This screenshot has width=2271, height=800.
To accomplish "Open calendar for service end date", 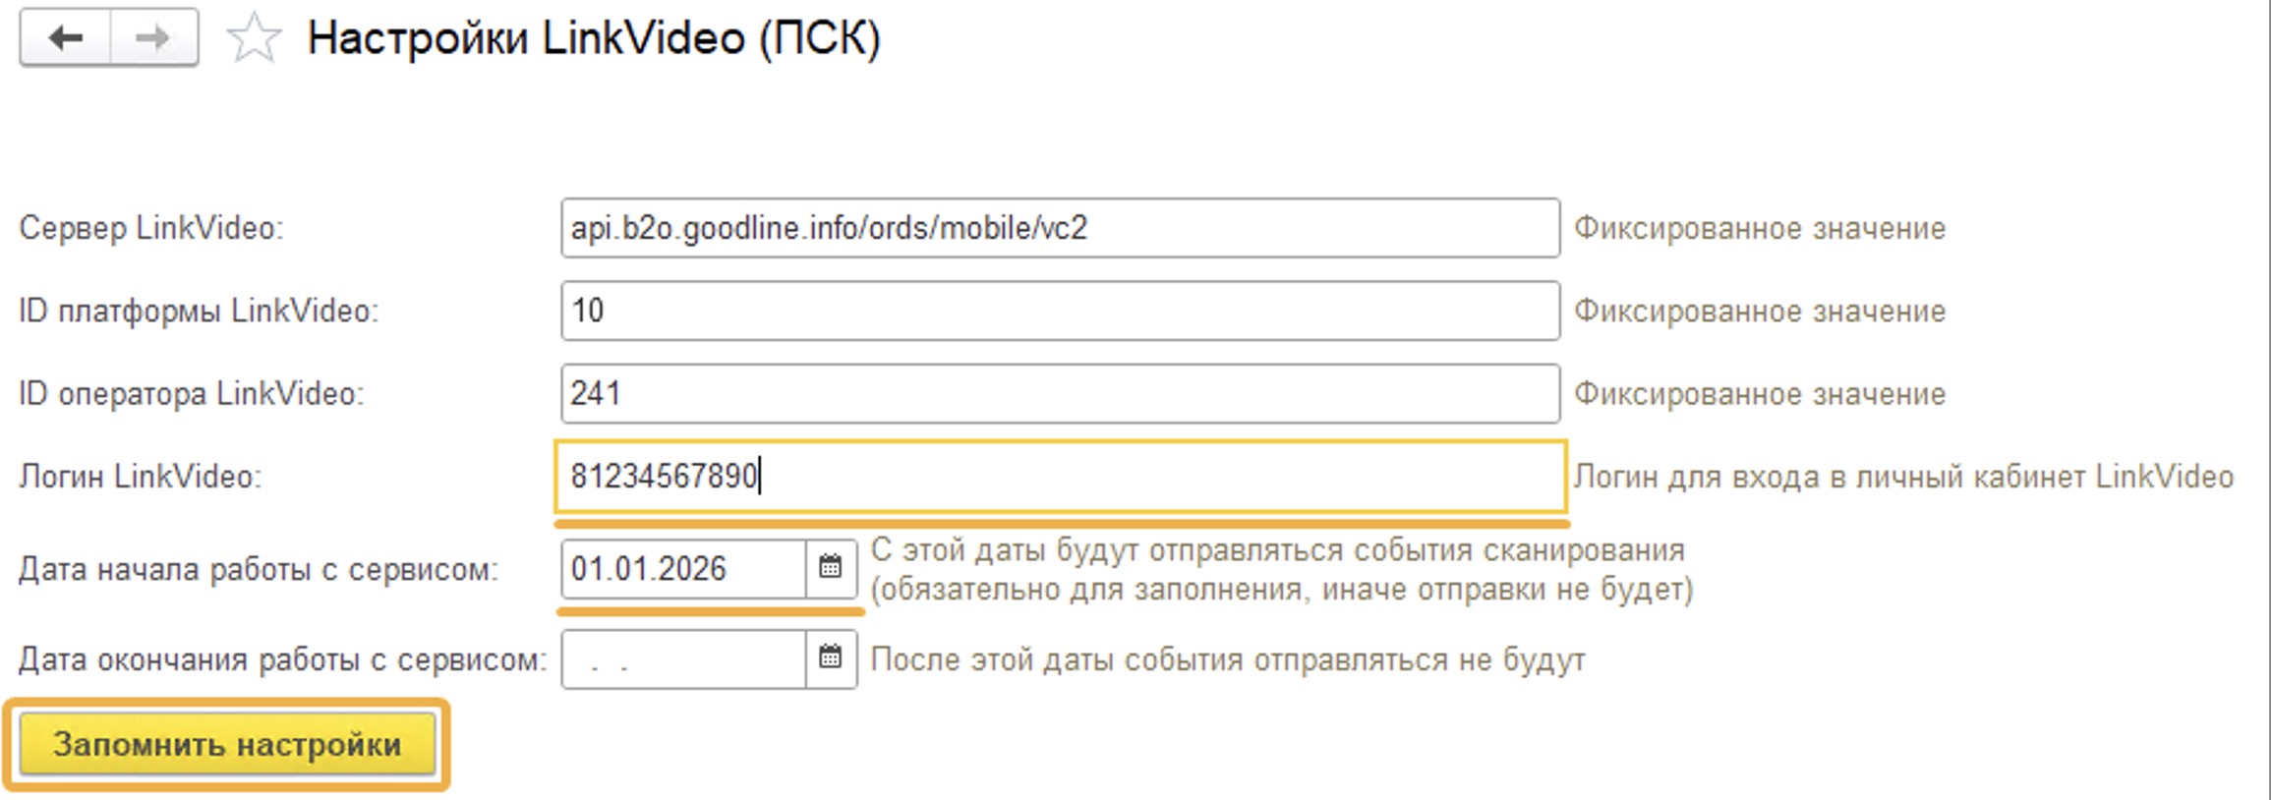I will (x=831, y=658).
